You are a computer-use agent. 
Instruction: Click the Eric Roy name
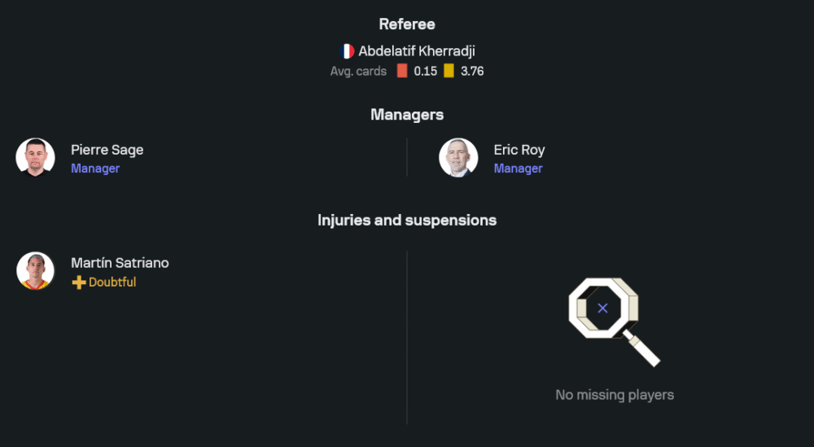click(519, 150)
